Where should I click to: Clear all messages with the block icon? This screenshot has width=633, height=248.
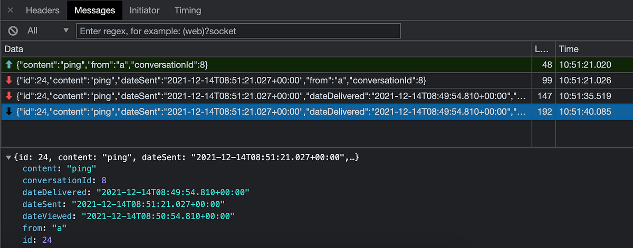tap(13, 31)
